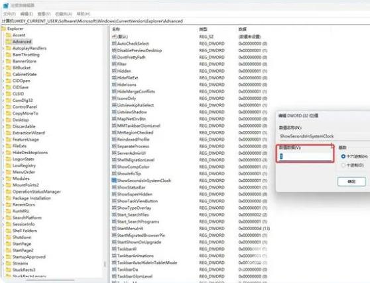Click the HideFileExt value icon
The height and width of the screenshot is (283, 370).
pyautogui.click(x=114, y=77)
